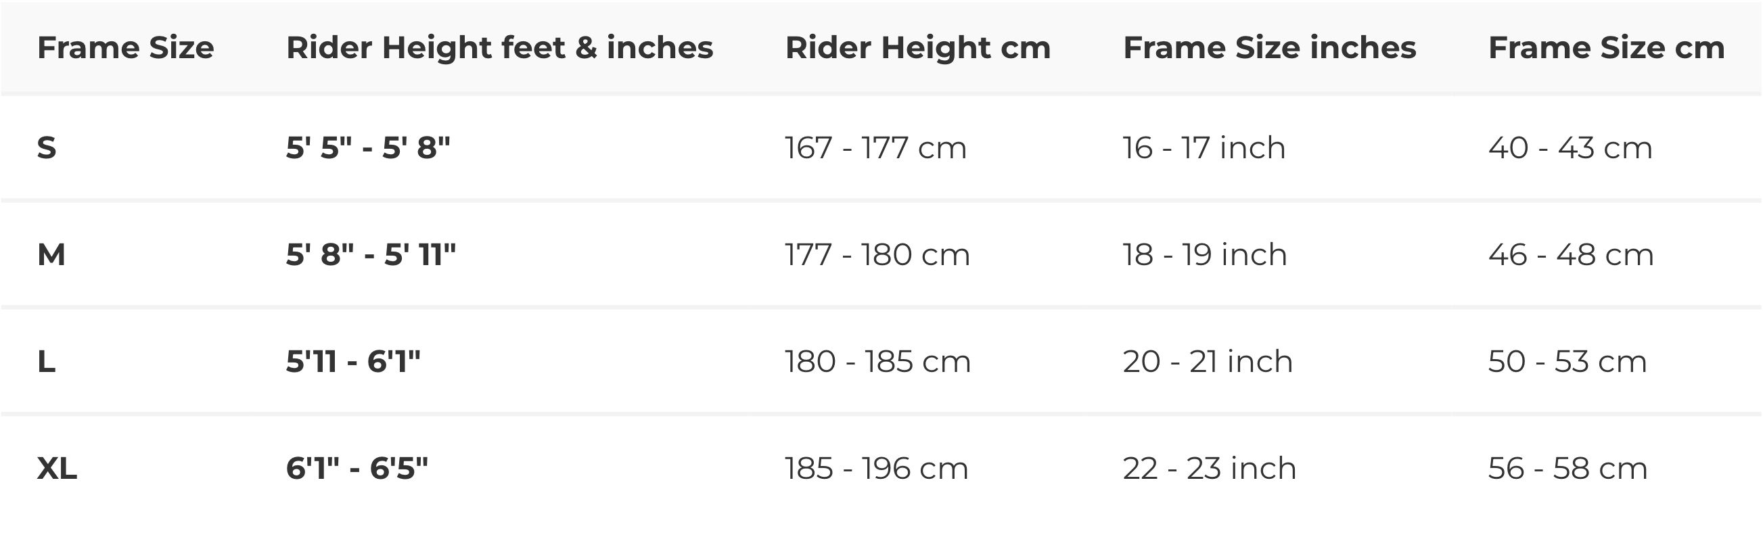
Task: Click the "180 - 185 cm" rider height
Action: tap(877, 361)
